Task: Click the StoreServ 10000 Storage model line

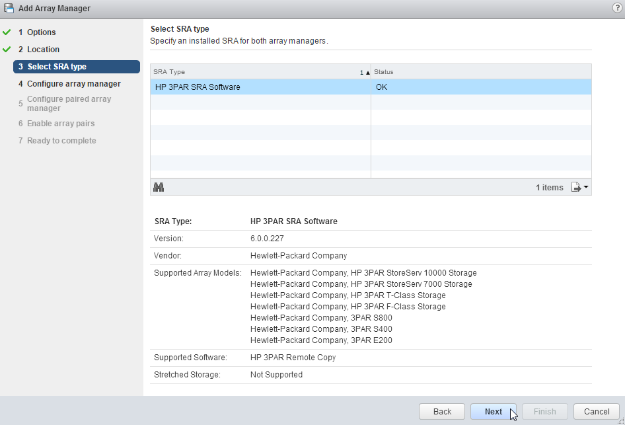Action: click(x=363, y=273)
